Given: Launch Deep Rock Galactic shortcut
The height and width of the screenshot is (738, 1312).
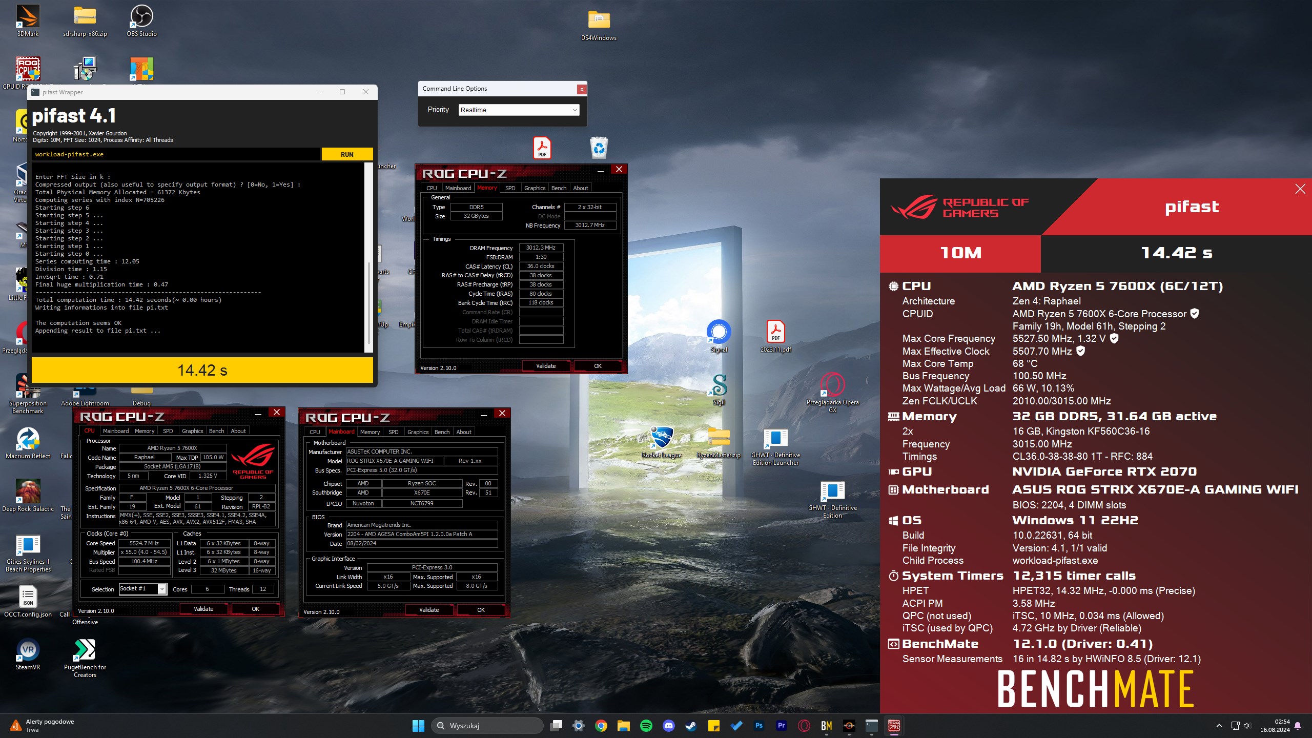Looking at the screenshot, I should click(28, 495).
